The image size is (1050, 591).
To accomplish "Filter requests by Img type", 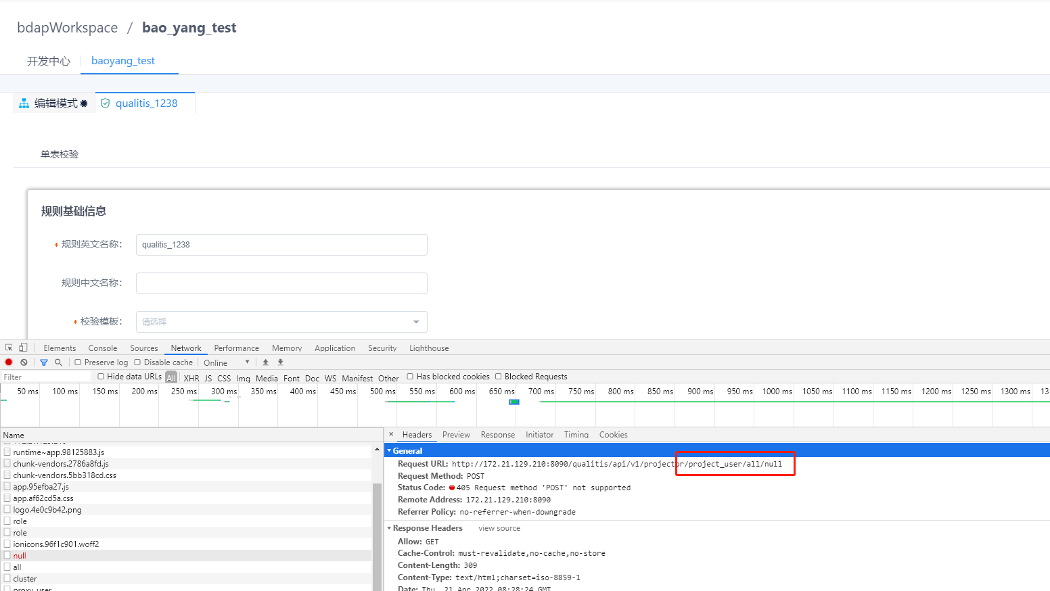I will click(244, 378).
